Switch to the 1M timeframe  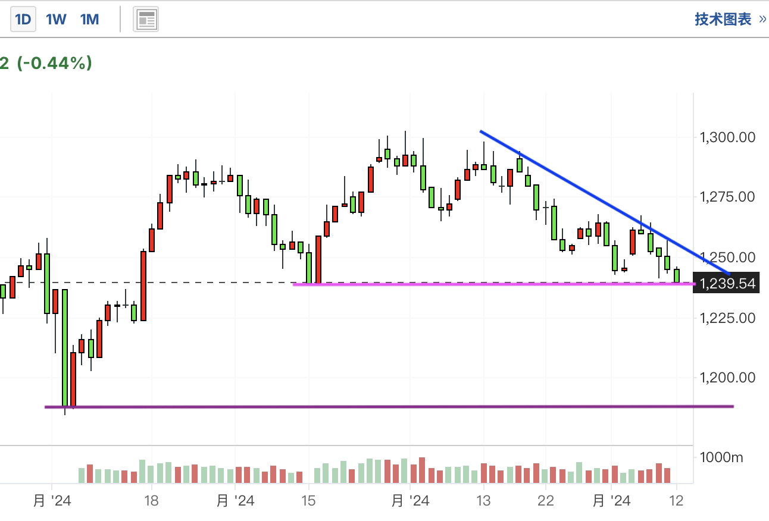(x=89, y=20)
